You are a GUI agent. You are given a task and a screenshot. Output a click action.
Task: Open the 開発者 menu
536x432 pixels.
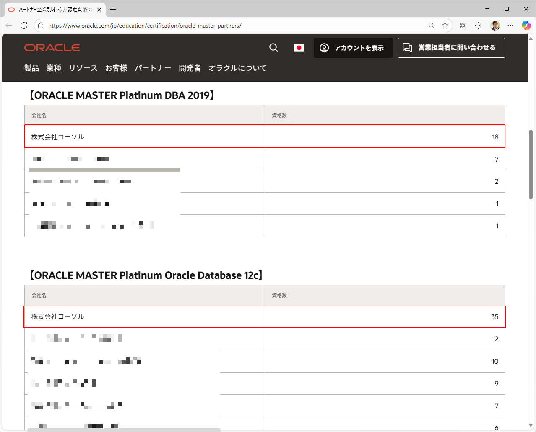[x=190, y=68]
